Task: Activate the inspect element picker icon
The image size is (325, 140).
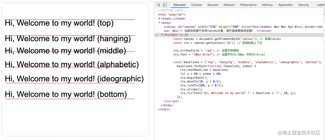Action: (x=159, y=5)
